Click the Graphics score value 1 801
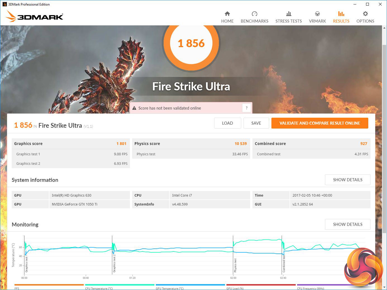The width and height of the screenshot is (387, 290). pos(121,144)
